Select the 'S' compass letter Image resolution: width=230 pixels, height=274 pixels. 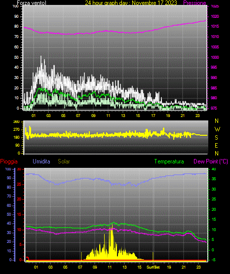(216, 138)
